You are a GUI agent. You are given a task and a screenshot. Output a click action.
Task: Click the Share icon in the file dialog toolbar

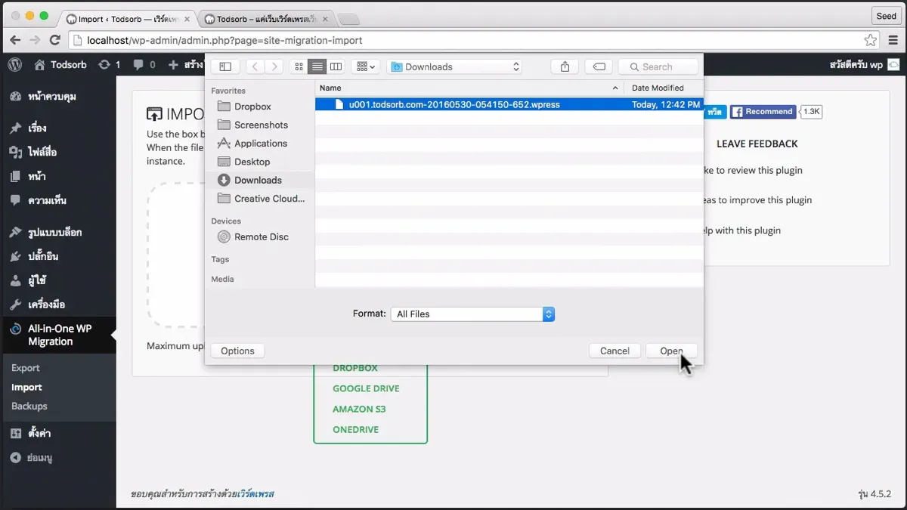coord(564,66)
